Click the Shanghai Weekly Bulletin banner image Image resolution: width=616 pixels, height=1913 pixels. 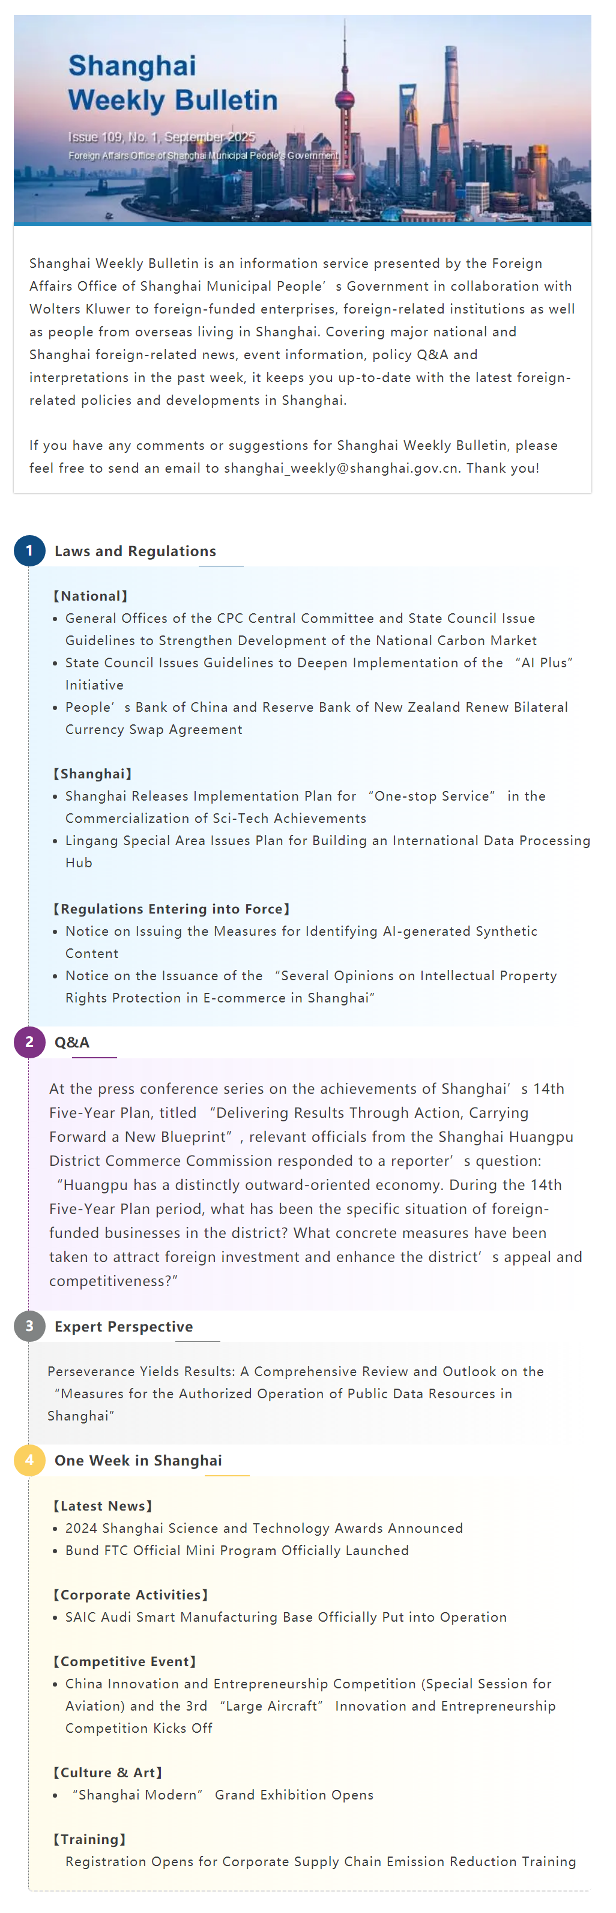[x=302, y=119]
